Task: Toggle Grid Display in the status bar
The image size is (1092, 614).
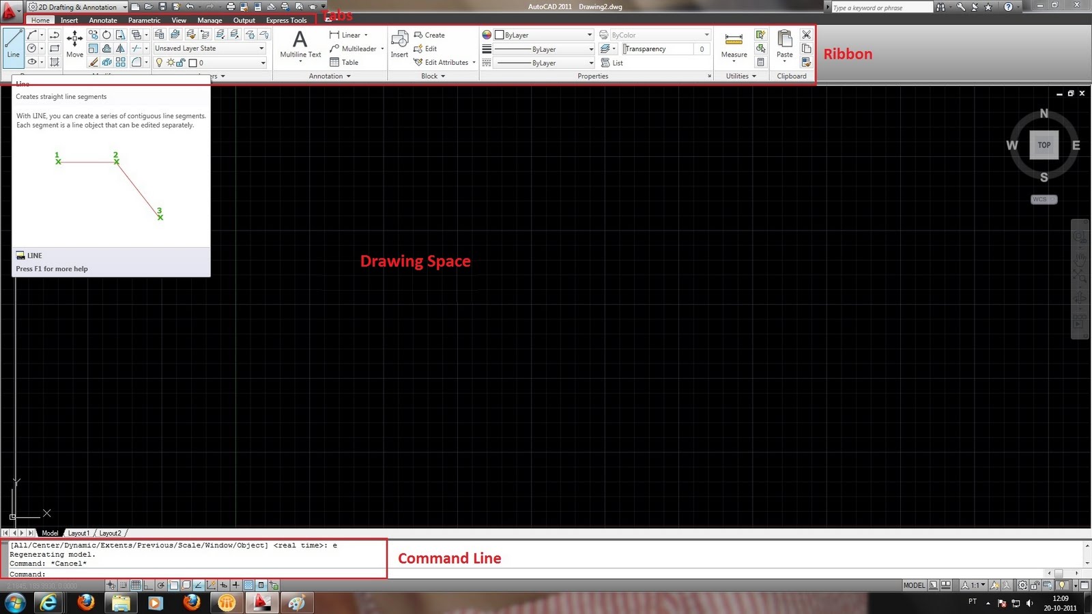Action: (x=136, y=585)
